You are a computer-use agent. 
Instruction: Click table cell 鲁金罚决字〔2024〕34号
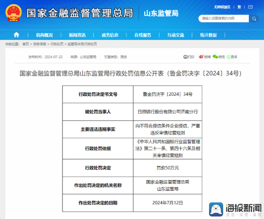(x=168, y=94)
